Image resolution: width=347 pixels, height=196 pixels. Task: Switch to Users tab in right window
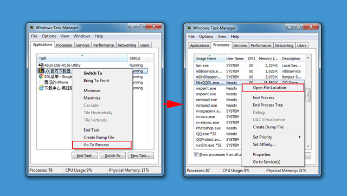[x=301, y=45]
